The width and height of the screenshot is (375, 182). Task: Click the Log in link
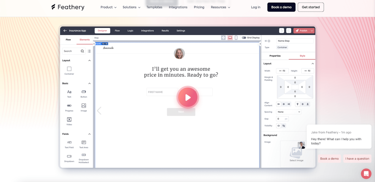click(x=256, y=7)
